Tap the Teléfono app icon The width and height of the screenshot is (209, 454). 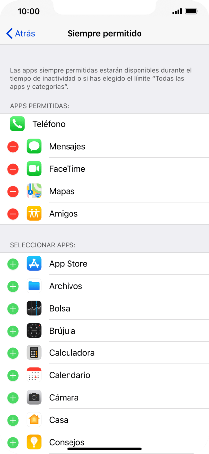point(17,124)
